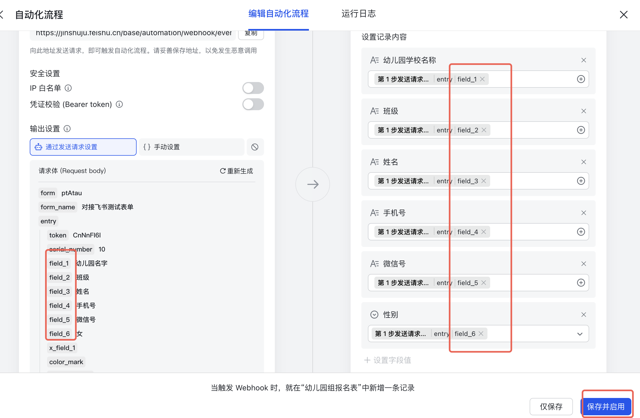The height and width of the screenshot is (418, 640).
Task: Remove the 微信号 field
Action: point(583,264)
